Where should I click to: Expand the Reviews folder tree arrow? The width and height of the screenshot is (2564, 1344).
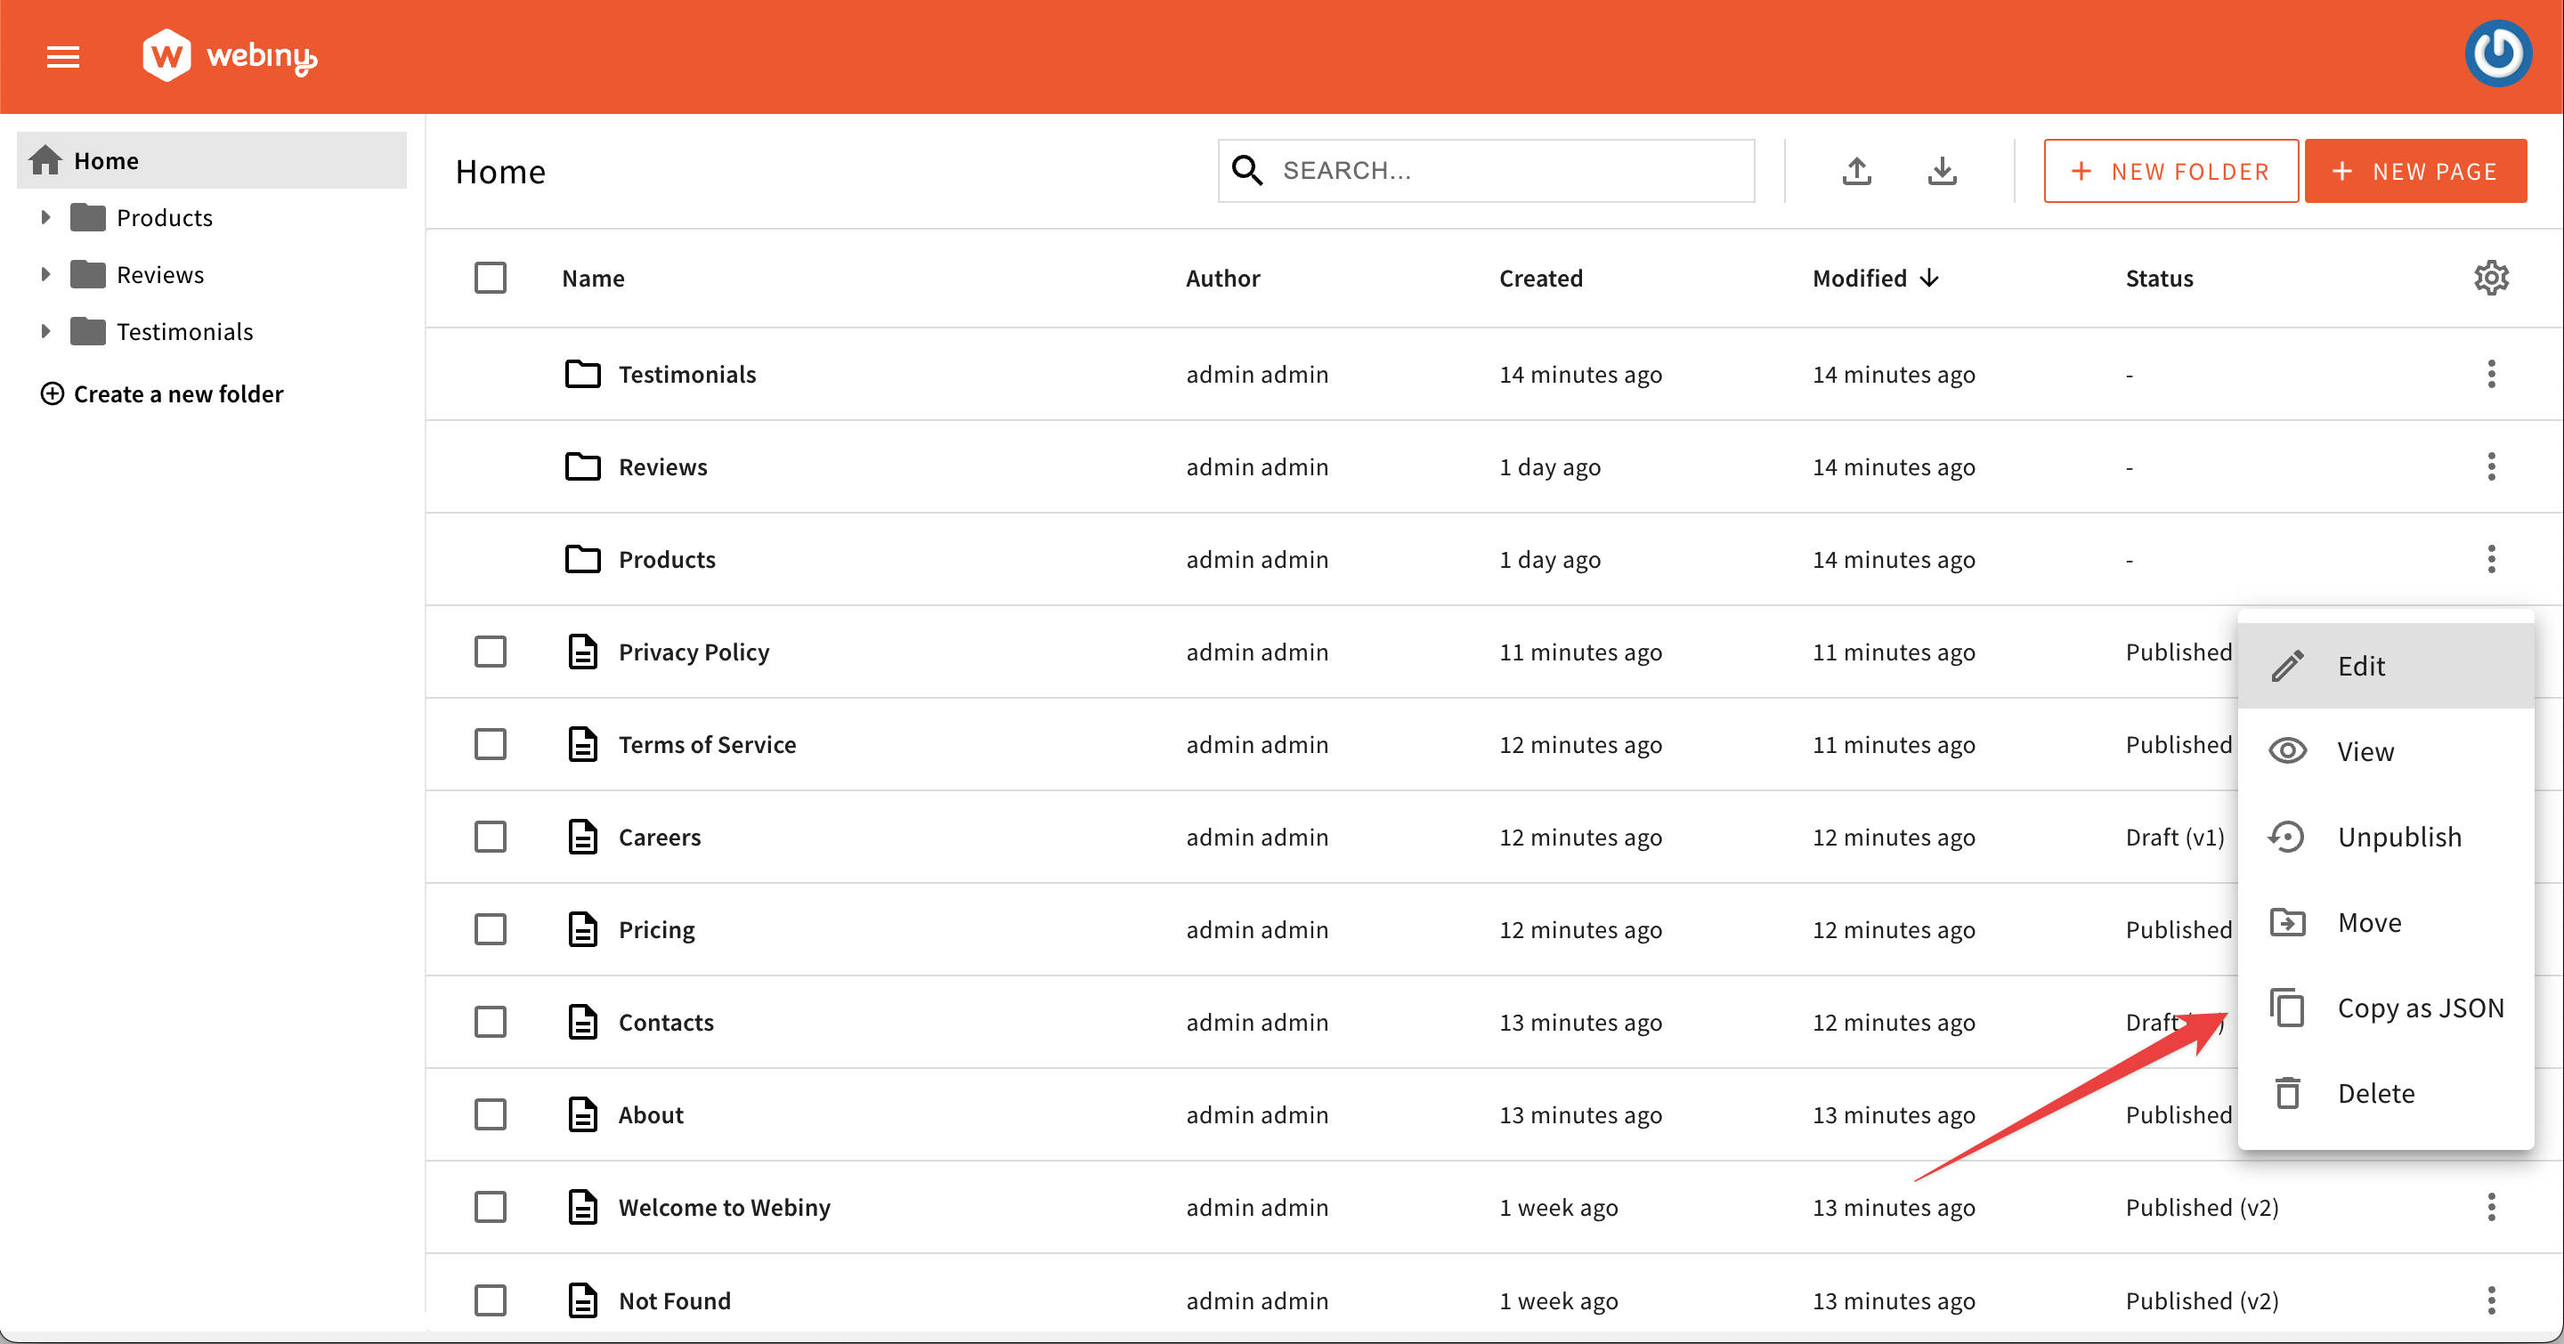coord(45,273)
